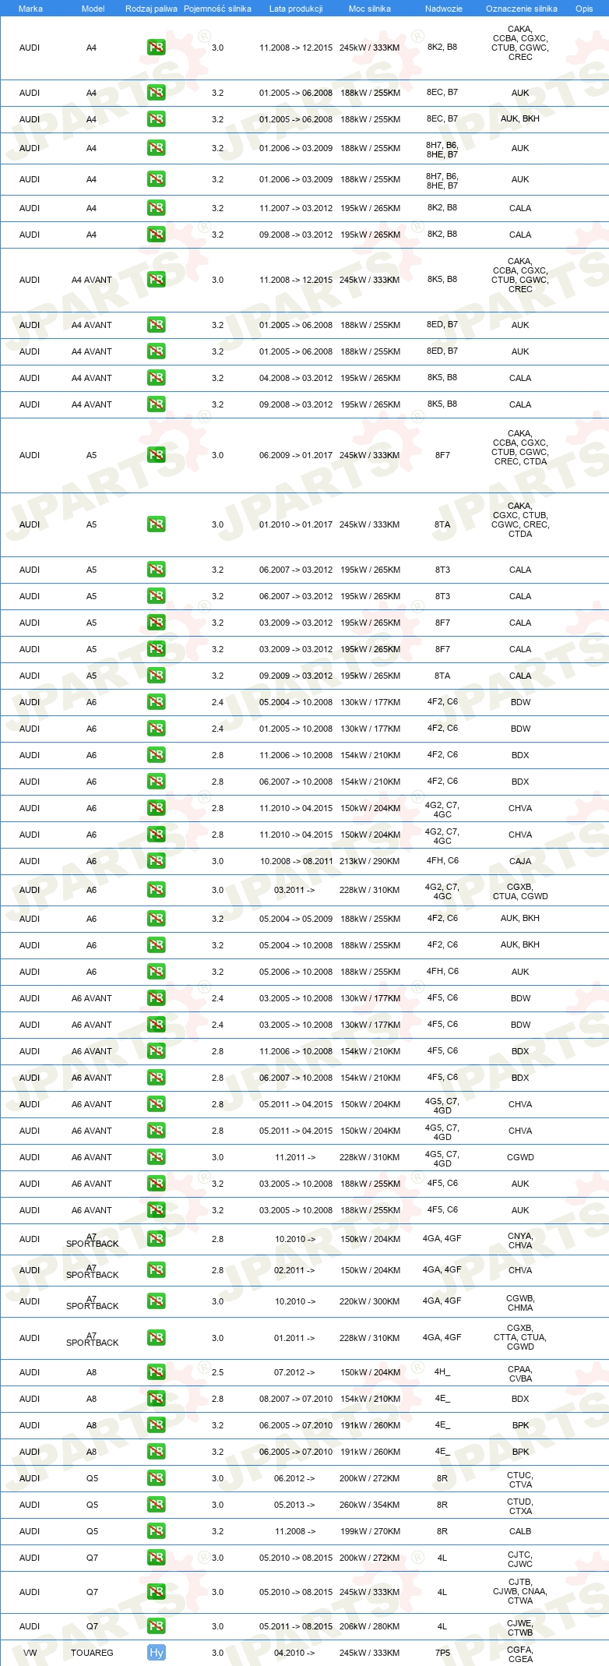The width and height of the screenshot is (609, 1666).
Task: Click engine code cell CTUD, CTXA
Action: pos(520,1506)
